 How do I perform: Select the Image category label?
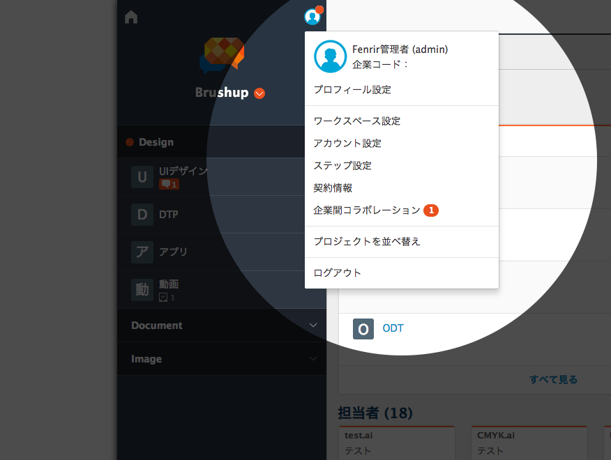pyautogui.click(x=146, y=359)
